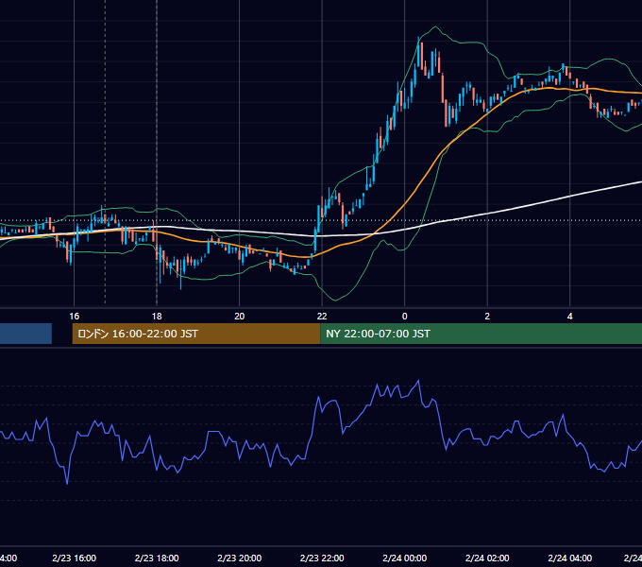Image resolution: width=642 pixels, height=567 pixels.
Task: Click the 4 hour label on price chart axis
Action: coord(570,317)
